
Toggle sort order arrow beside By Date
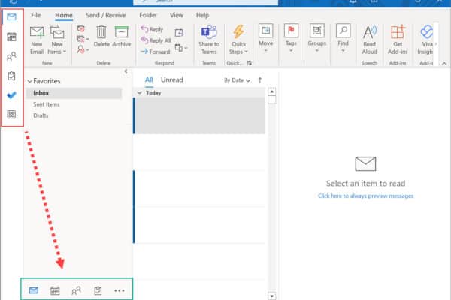tap(260, 79)
